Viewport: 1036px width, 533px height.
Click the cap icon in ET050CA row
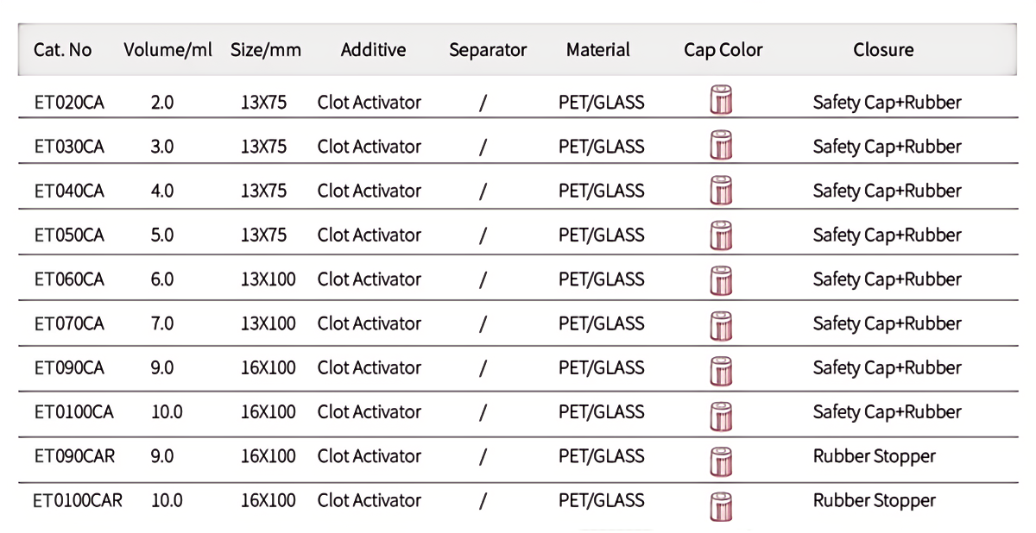tap(721, 235)
